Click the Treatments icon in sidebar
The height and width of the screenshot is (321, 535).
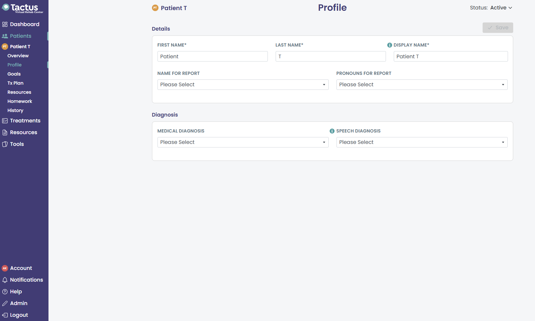(5, 121)
